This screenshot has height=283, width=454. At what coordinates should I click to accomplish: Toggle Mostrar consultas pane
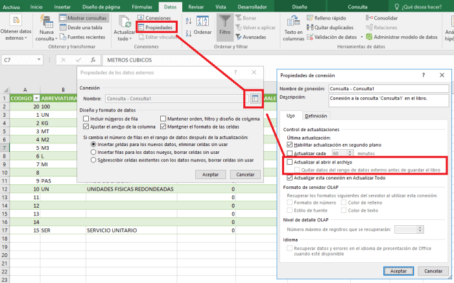click(x=84, y=18)
